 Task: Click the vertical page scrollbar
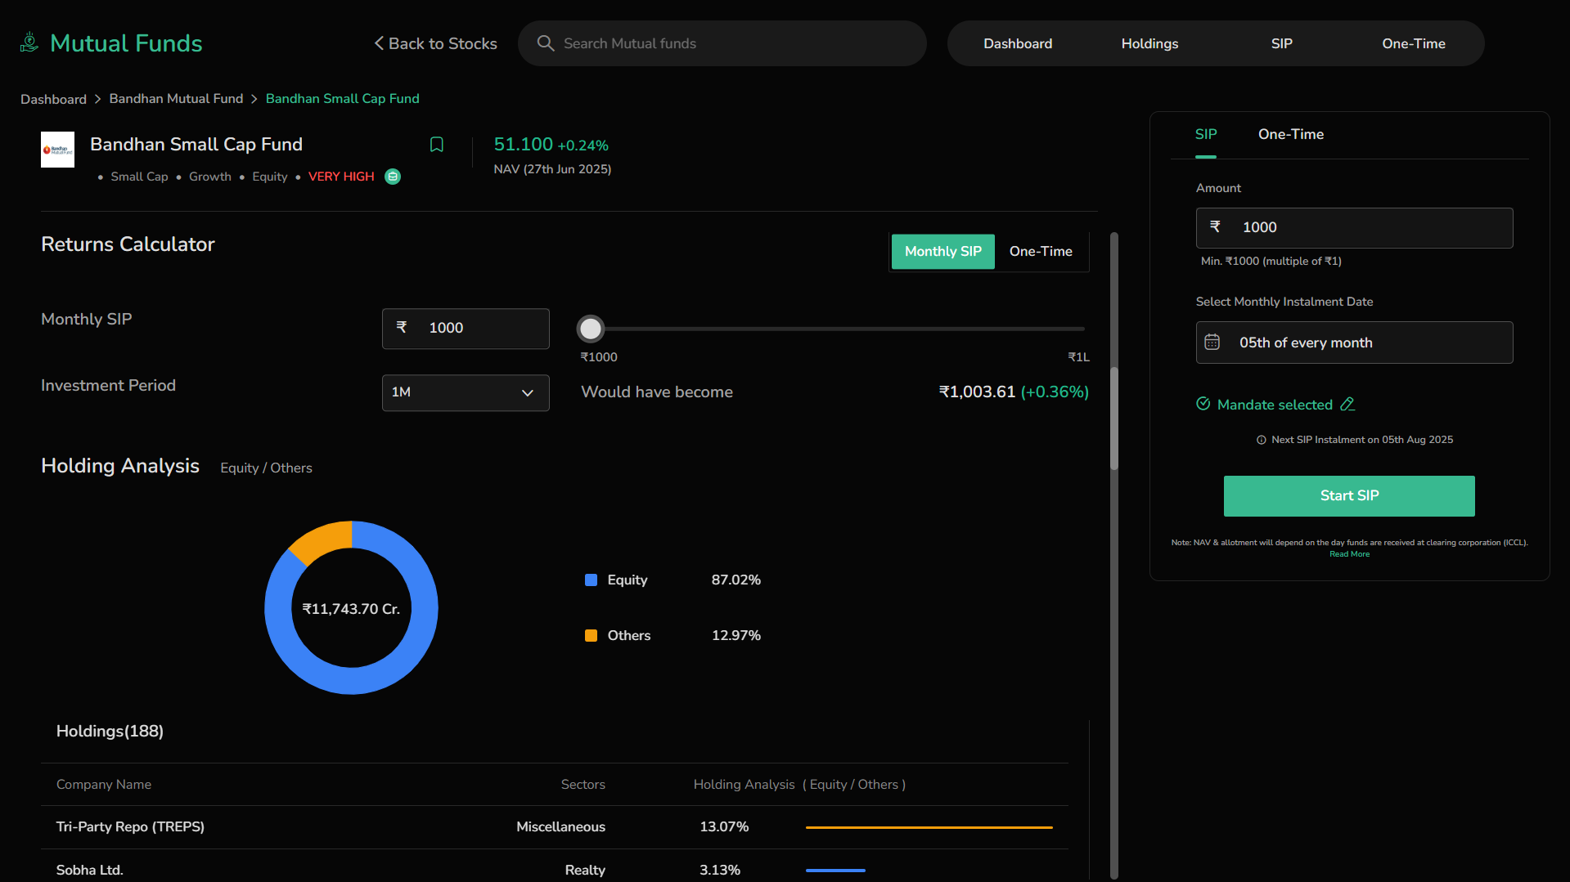coord(1113,419)
